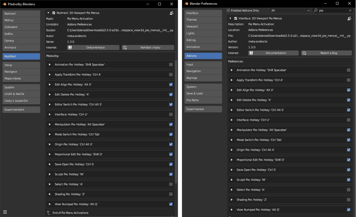Screen dimensions: 356x217
Task: Select Světla tab
Action: pos(21,34)
